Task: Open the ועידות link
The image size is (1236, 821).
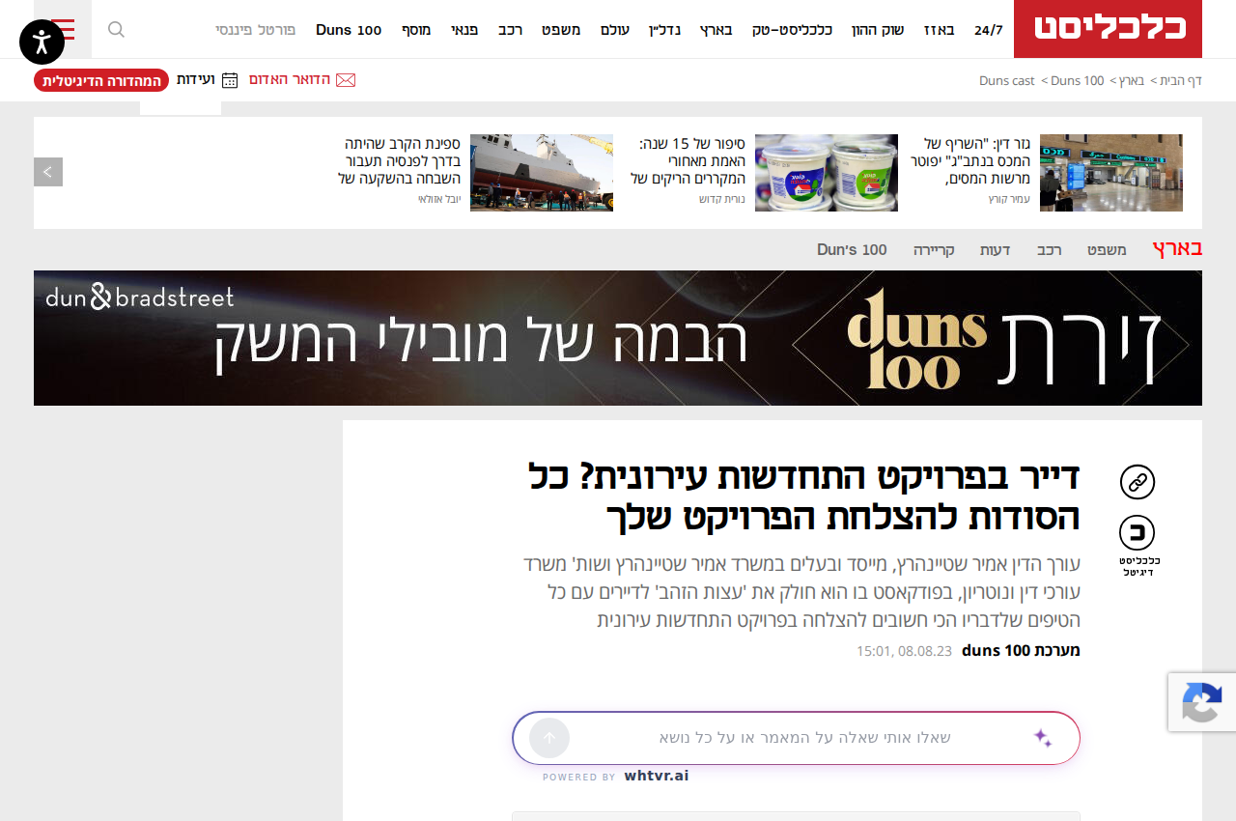Action: pyautogui.click(x=195, y=79)
